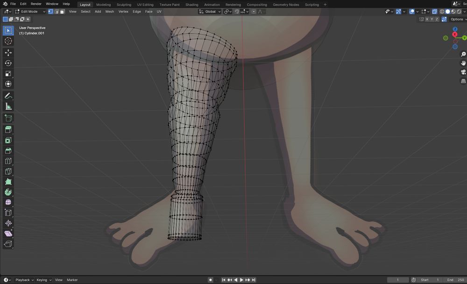The image size is (467, 284).
Task: Select the Select Box tool
Action: (8, 30)
